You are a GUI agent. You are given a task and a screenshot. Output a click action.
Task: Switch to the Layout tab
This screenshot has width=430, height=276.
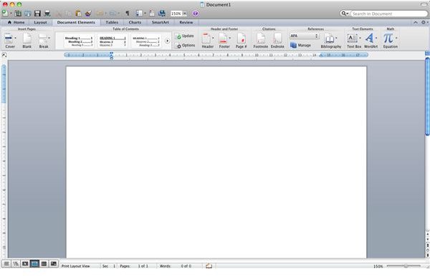(40, 22)
